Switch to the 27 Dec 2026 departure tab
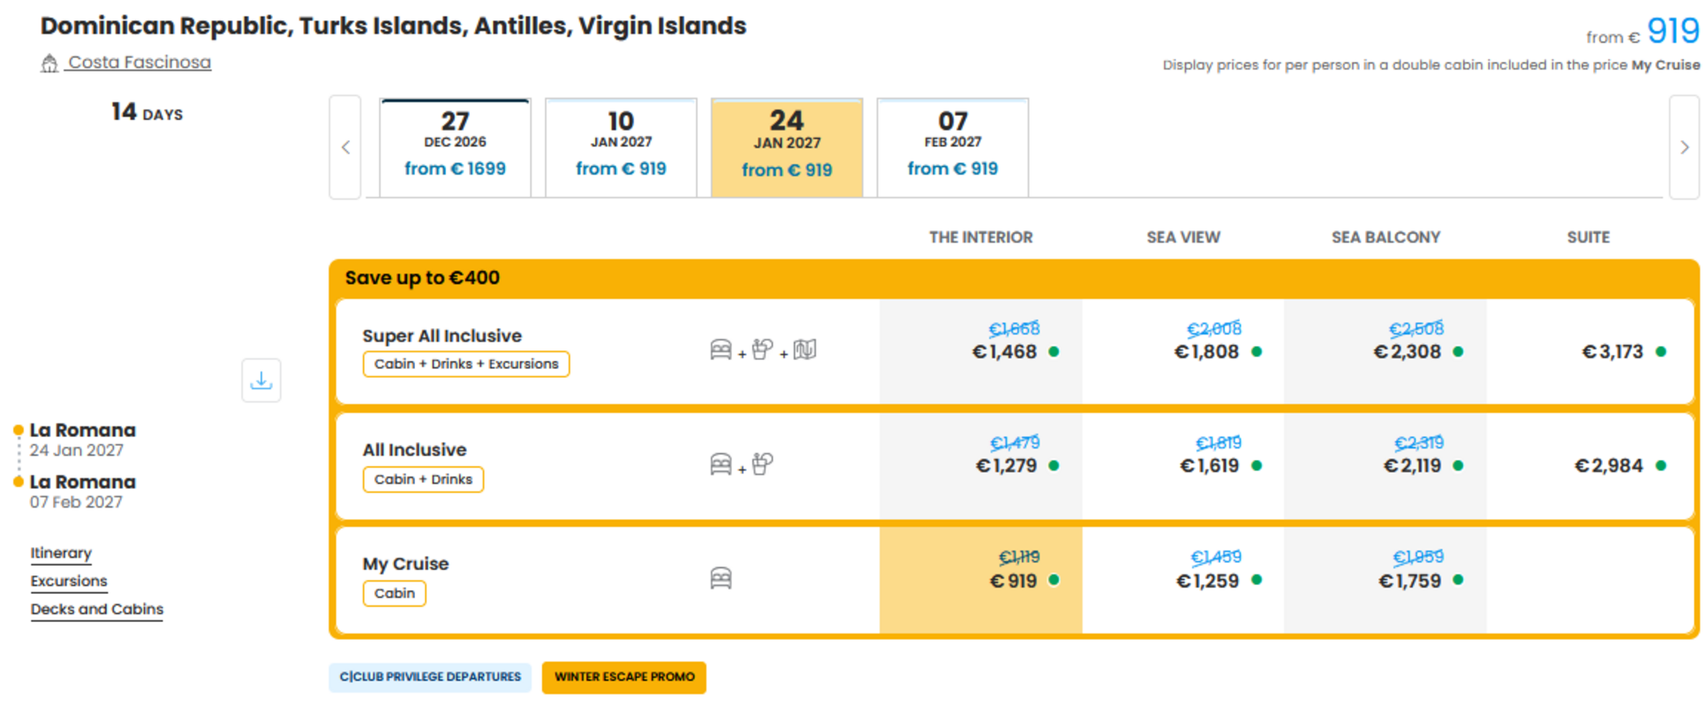Image resolution: width=1706 pixels, height=706 pixels. pos(455,147)
